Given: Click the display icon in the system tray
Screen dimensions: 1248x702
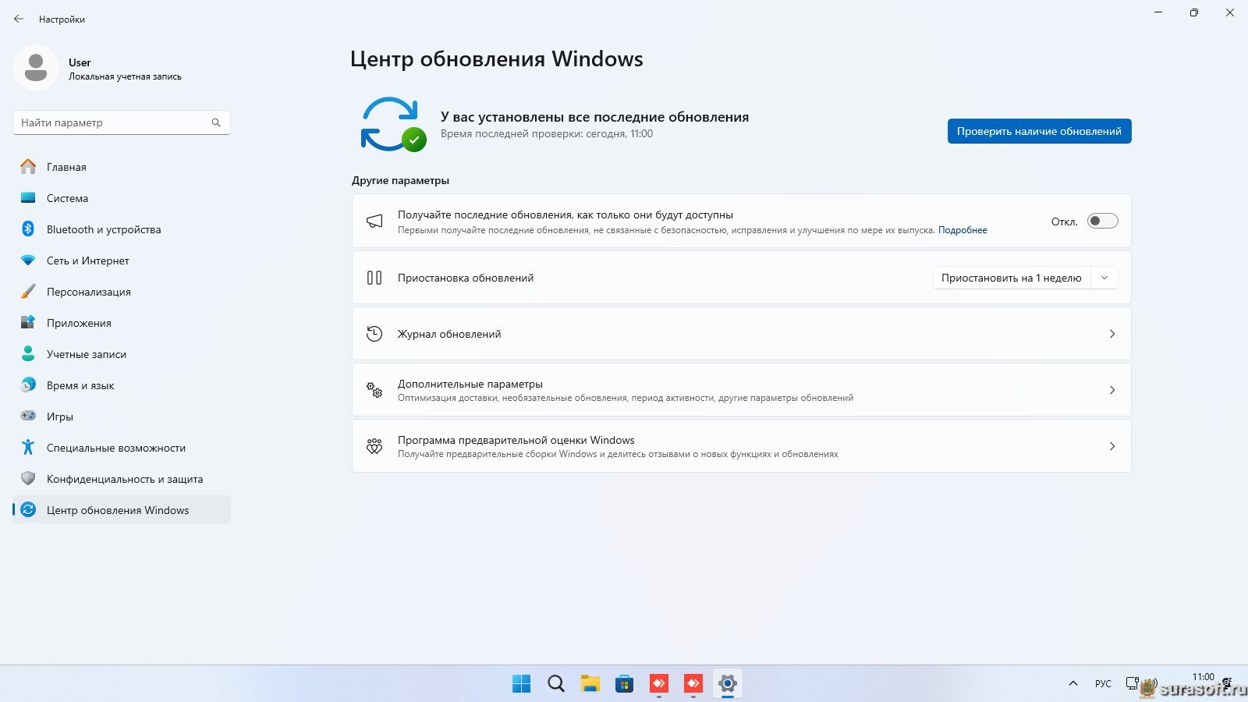Looking at the screenshot, I should coord(1132,683).
